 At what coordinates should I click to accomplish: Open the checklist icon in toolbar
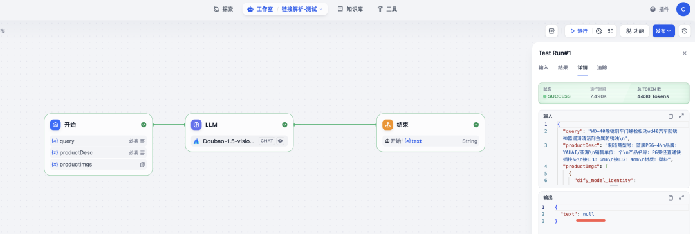coord(610,31)
